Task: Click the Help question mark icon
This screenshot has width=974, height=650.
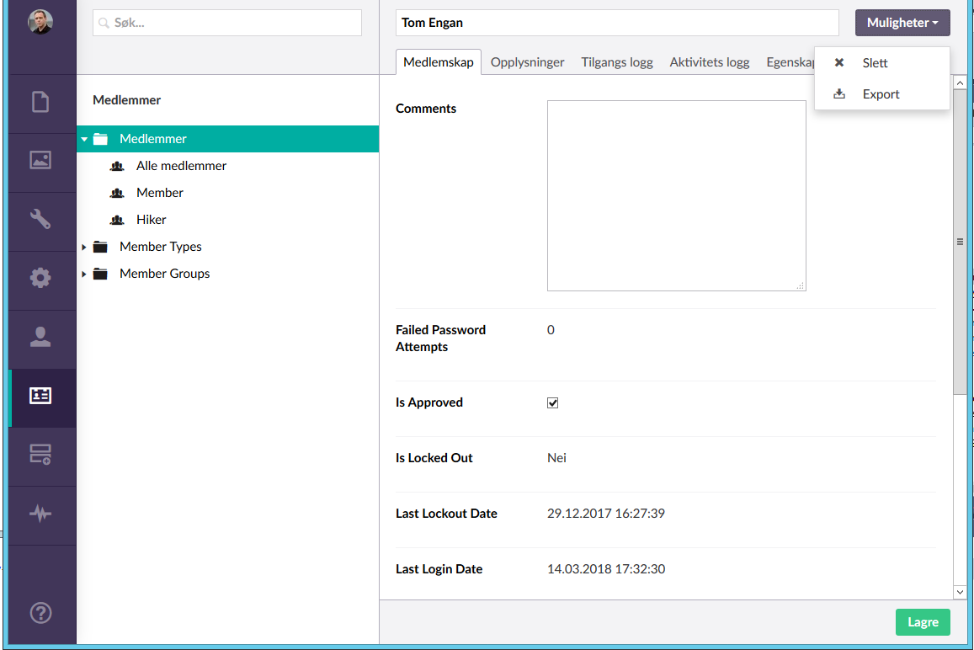Action: [40, 613]
